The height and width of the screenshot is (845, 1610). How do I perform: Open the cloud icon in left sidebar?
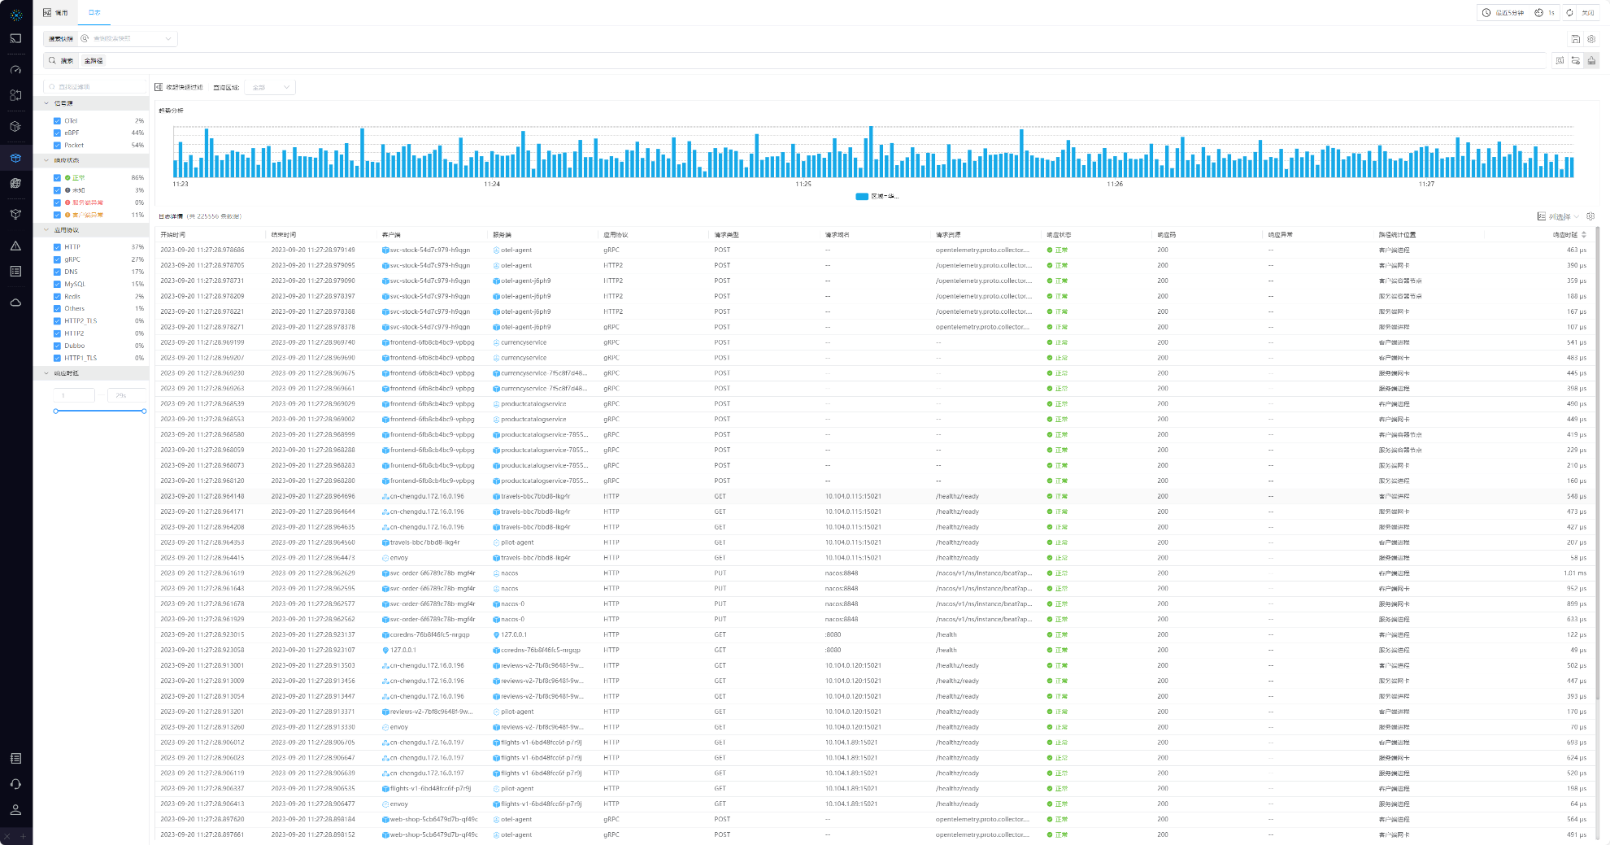point(15,303)
